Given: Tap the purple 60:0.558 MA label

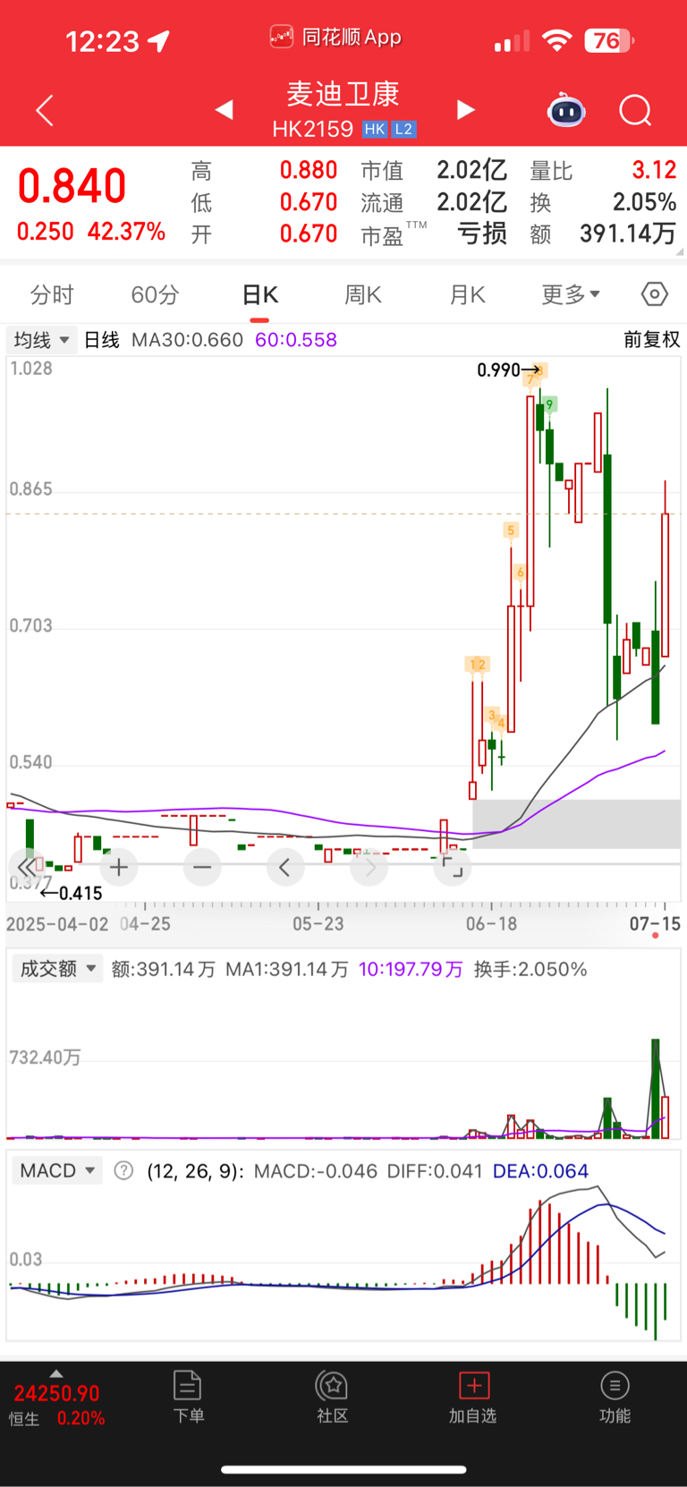Looking at the screenshot, I should pos(296,340).
